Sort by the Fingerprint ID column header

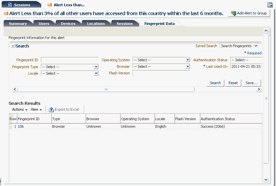(x=34, y=119)
